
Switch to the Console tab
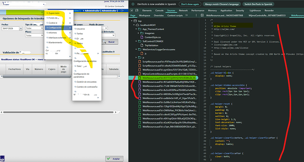point(159,11)
